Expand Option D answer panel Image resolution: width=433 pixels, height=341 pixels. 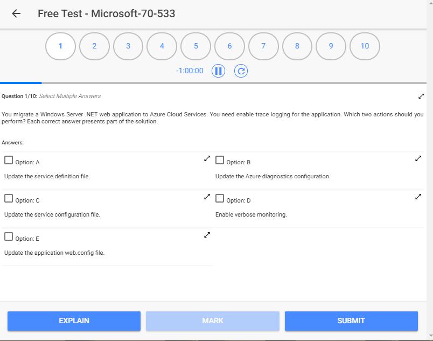418,197
